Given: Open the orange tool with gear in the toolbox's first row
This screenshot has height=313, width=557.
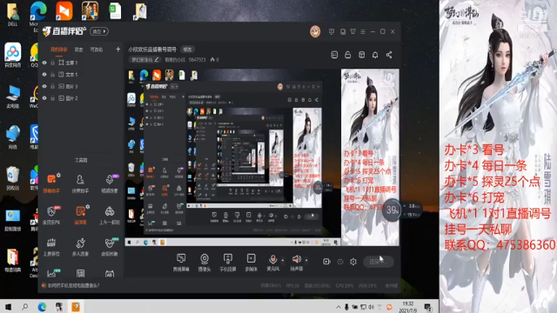Looking at the screenshot, I should (x=51, y=183).
